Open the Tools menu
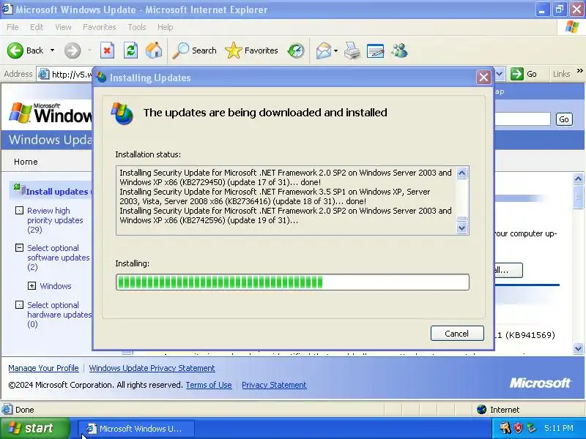586x439 pixels. tap(137, 27)
